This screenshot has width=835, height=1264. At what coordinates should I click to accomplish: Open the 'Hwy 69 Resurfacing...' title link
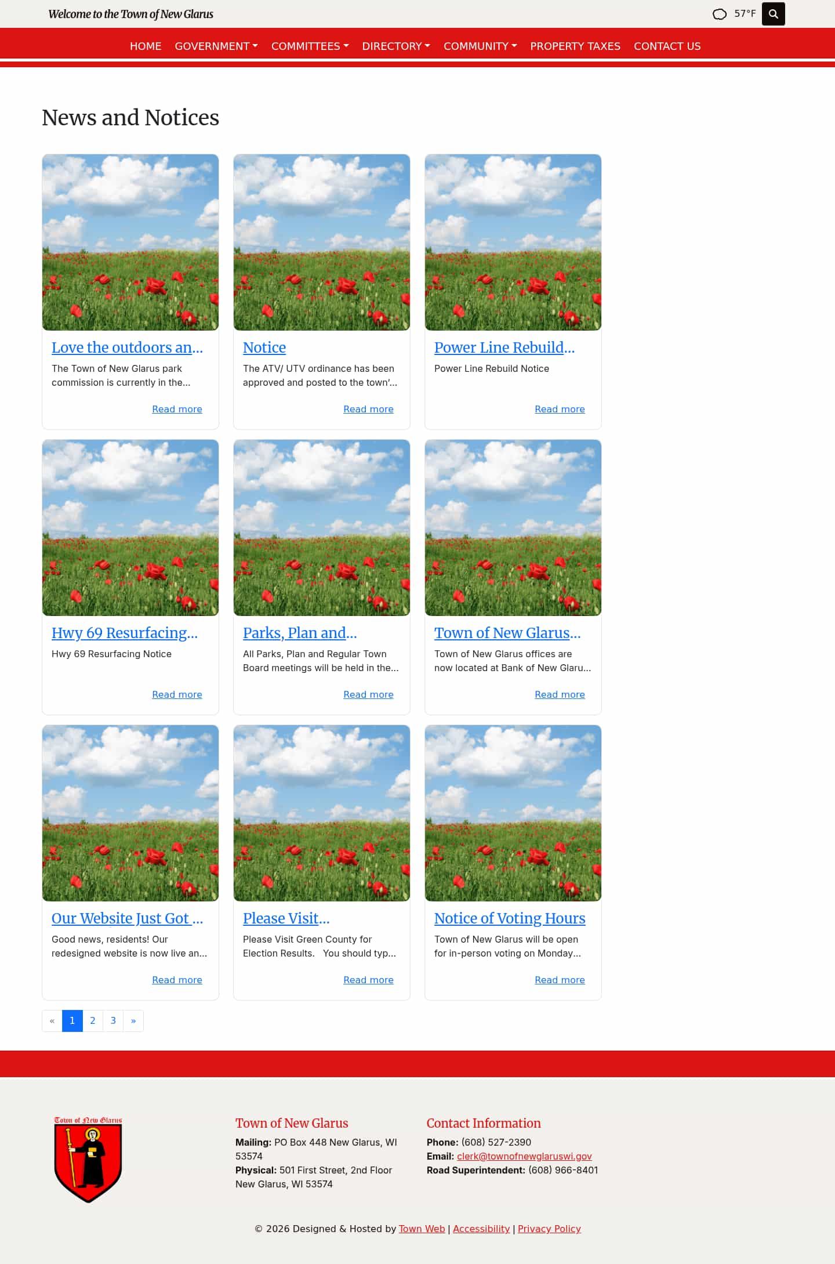point(125,633)
